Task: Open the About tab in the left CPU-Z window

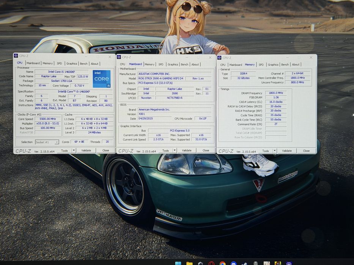Action: coord(94,64)
